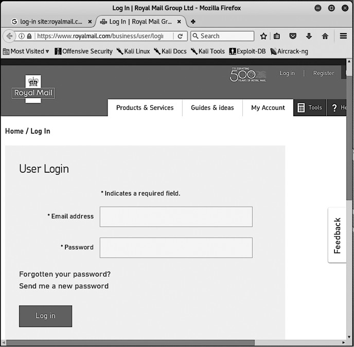Reload the page with the refresh icon
This screenshot has width=354, height=347.
[180, 36]
